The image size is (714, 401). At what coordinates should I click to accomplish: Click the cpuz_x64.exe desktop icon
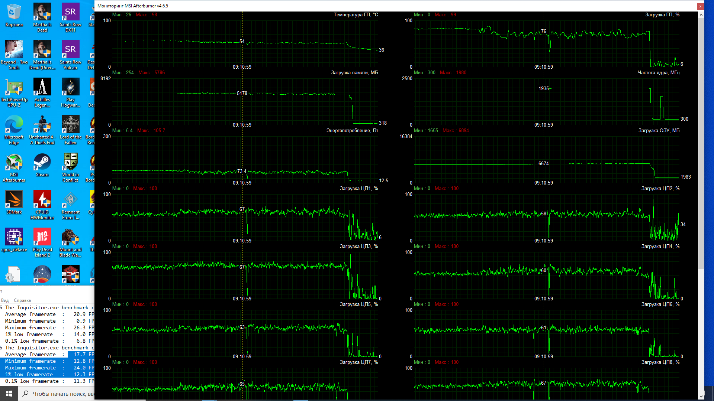(14, 237)
